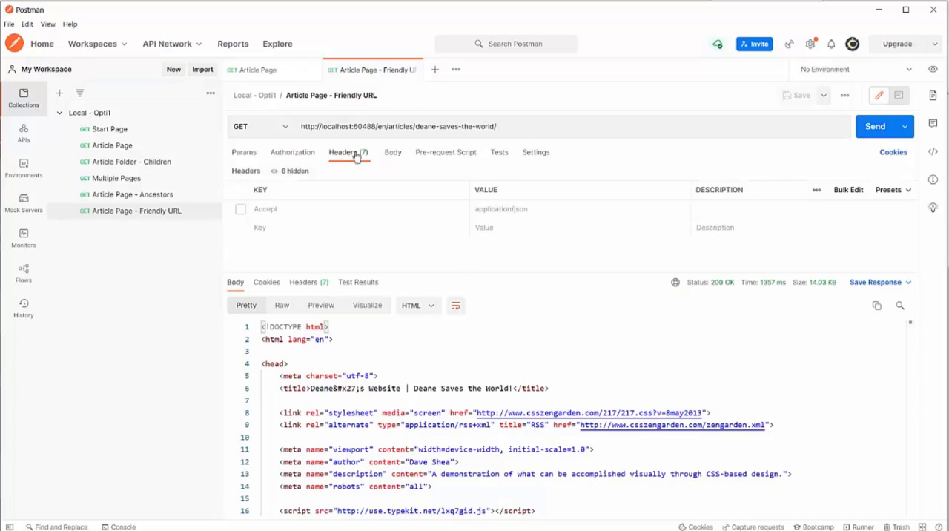
Task: Click the copy response icon
Action: tap(876, 306)
